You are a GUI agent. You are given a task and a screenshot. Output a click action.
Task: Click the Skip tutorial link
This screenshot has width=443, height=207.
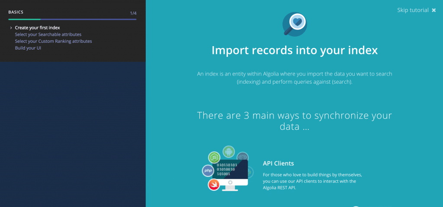coord(413,10)
